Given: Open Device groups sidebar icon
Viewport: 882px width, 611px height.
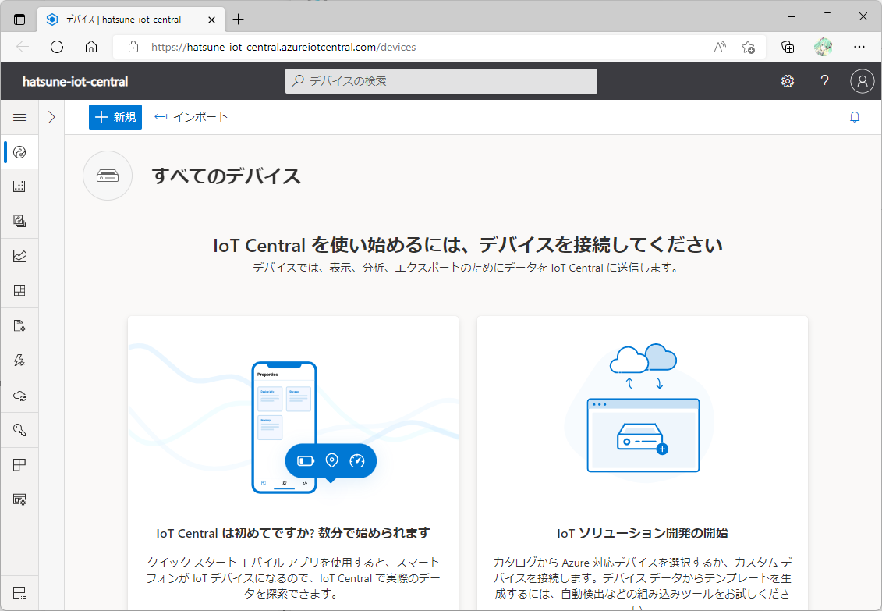Looking at the screenshot, I should point(19,186).
